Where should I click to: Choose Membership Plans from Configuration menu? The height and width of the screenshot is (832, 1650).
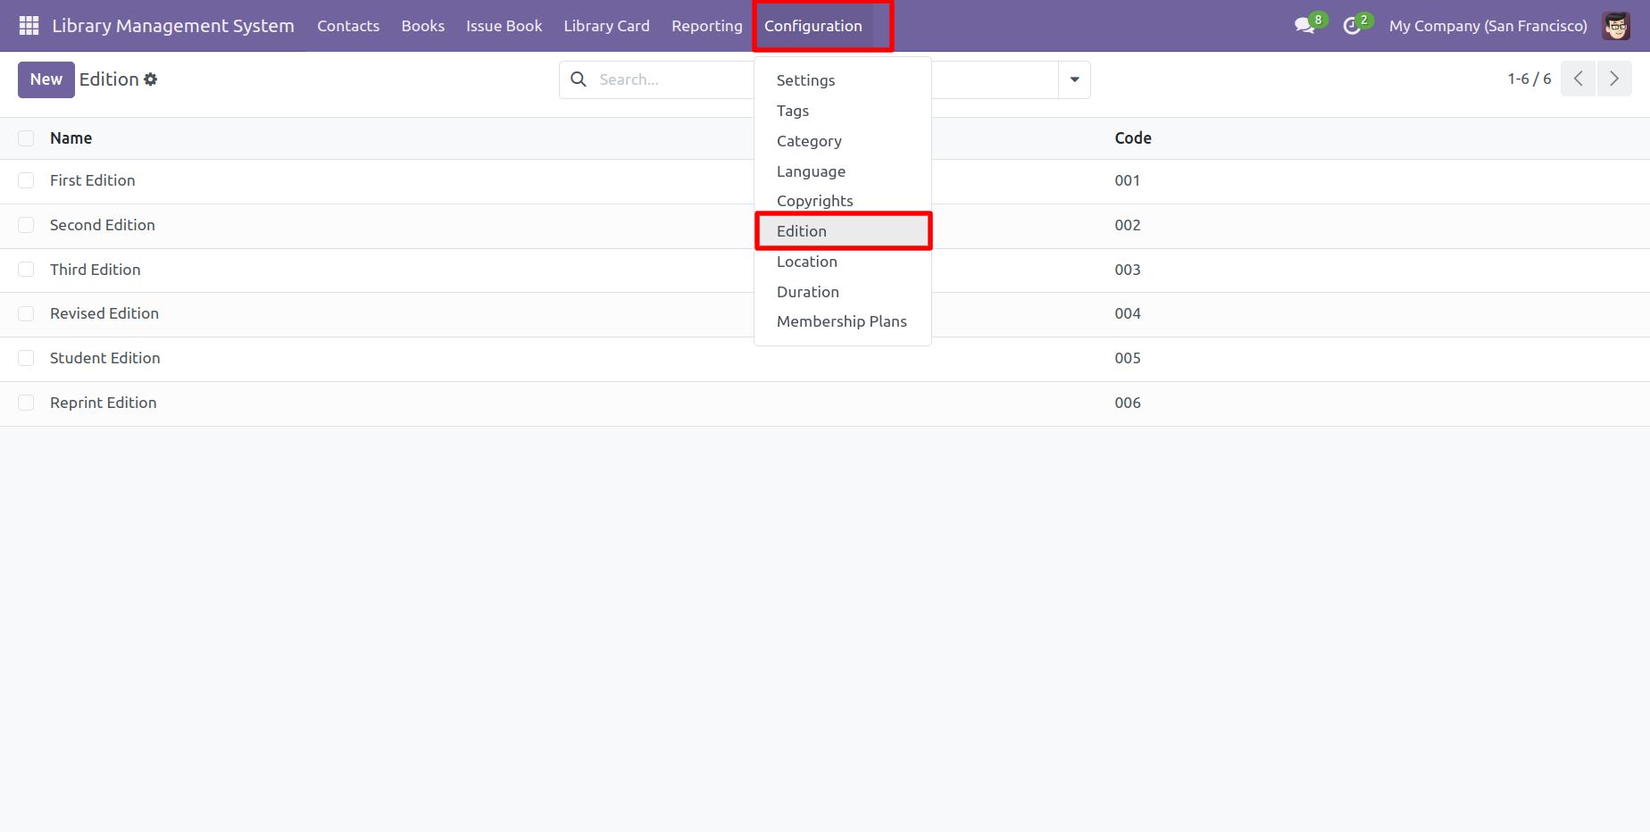tap(841, 321)
